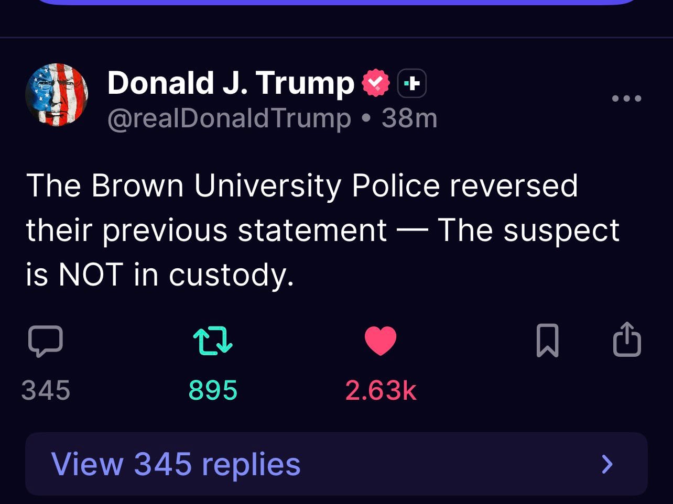673x504 pixels.
Task: Toggle the ReTruth on this post
Action: click(x=213, y=341)
